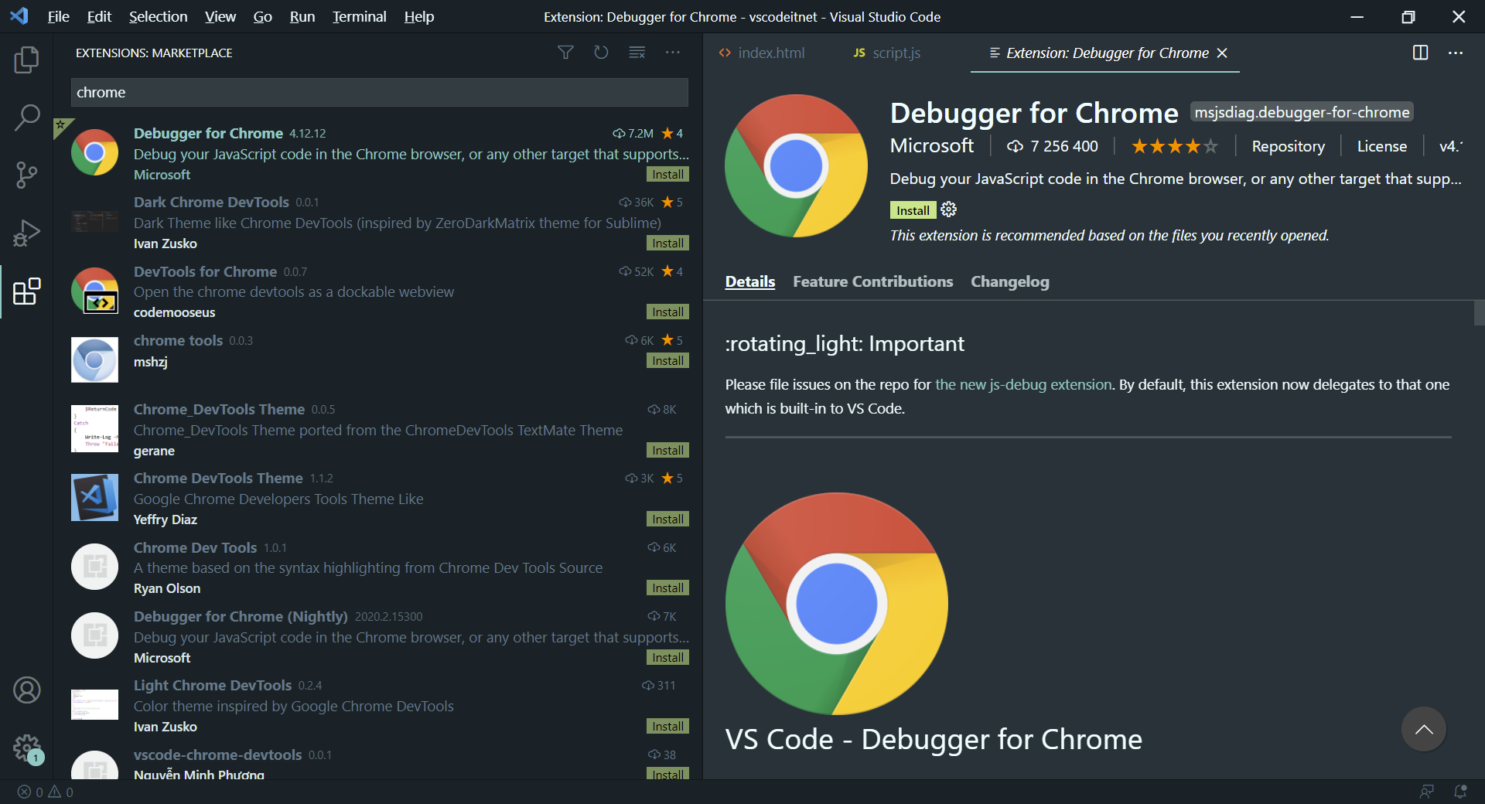Install the Debugger for Chrome extension
The height and width of the screenshot is (804, 1485).
912,210
